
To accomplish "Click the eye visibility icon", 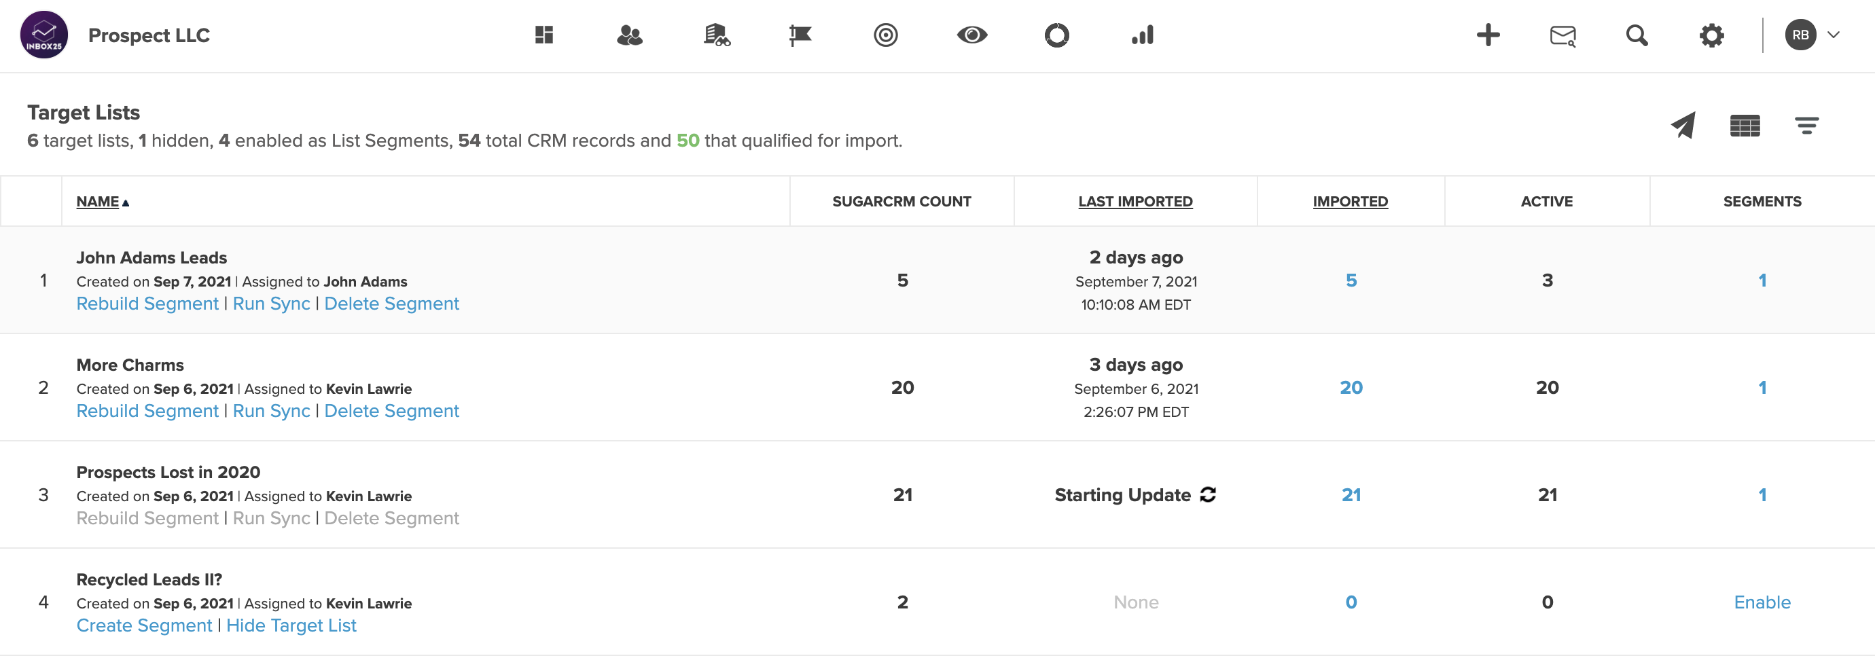I will (971, 35).
